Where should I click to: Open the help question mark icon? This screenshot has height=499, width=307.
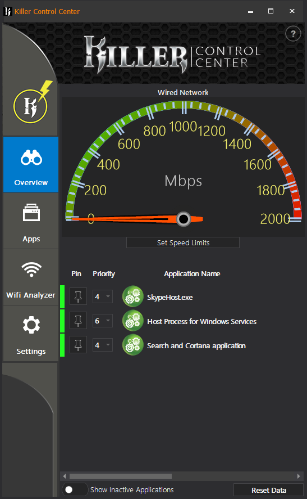click(x=293, y=34)
